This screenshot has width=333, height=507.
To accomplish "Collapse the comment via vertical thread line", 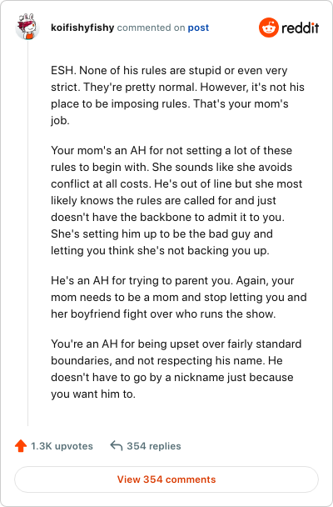I will coord(27,233).
